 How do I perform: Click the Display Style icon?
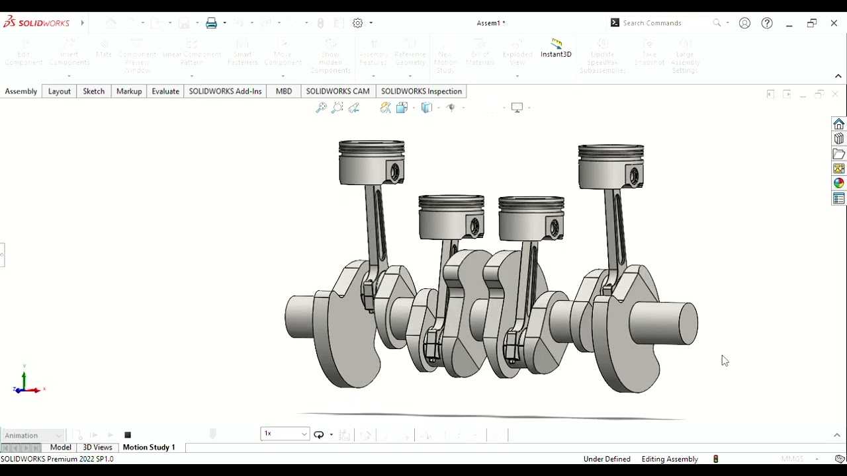(427, 108)
